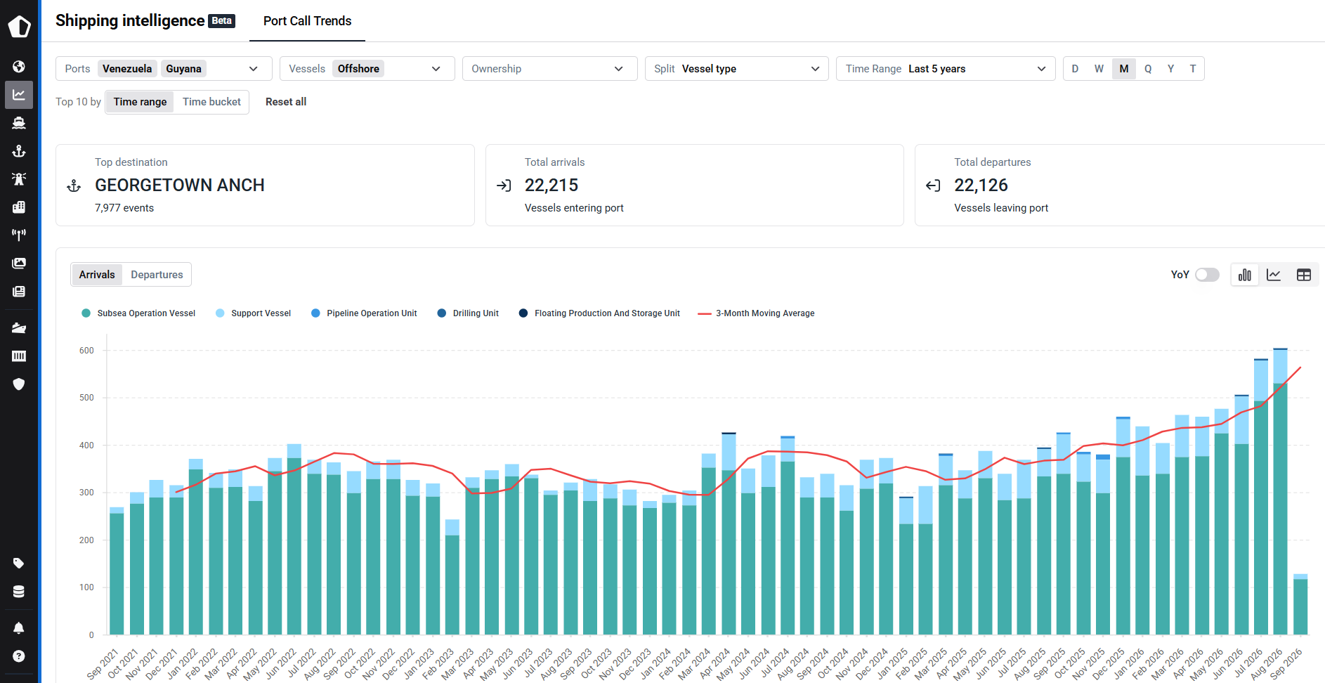1325x683 pixels.
Task: Select yearly Y granularity
Action: pos(1170,69)
